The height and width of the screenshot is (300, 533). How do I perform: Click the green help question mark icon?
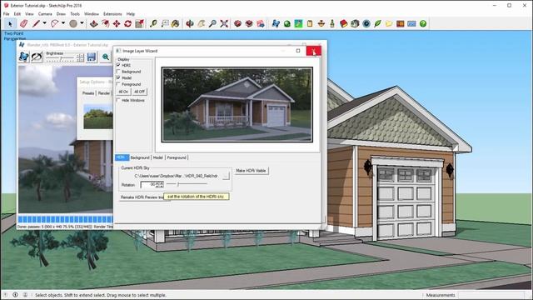point(423,23)
